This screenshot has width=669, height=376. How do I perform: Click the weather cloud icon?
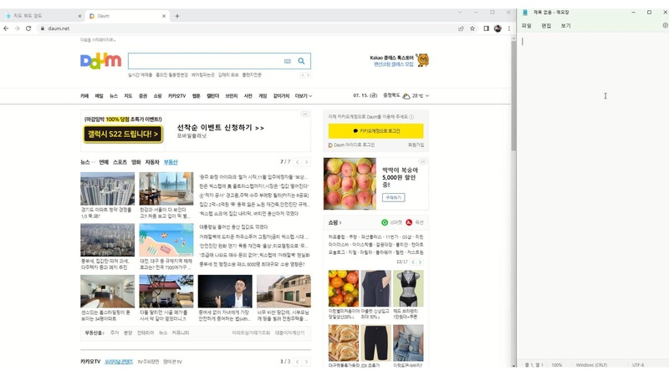click(406, 96)
